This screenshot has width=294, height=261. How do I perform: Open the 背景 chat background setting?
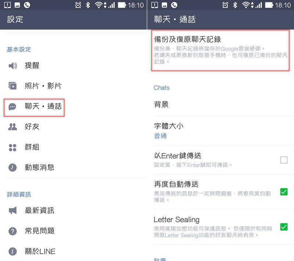[x=221, y=105]
